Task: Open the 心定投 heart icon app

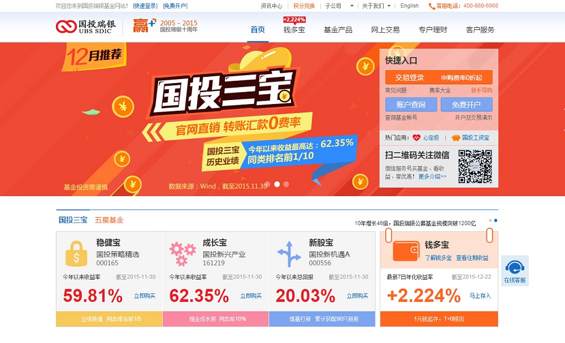Action: (416, 138)
